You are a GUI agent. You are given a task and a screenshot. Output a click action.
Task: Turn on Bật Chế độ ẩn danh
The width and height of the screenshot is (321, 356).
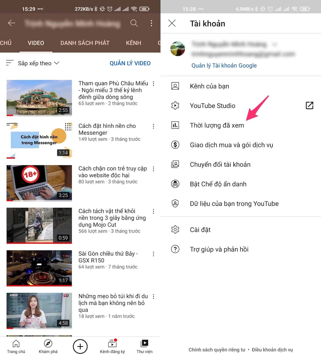tap(218, 184)
